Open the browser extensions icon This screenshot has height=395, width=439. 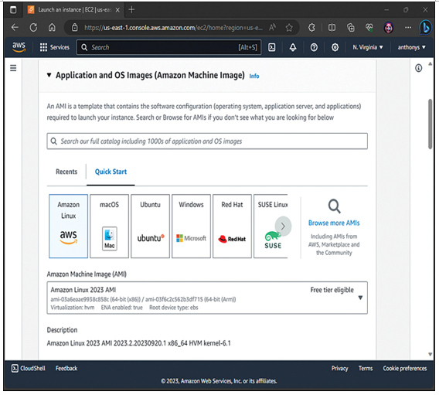click(x=311, y=27)
